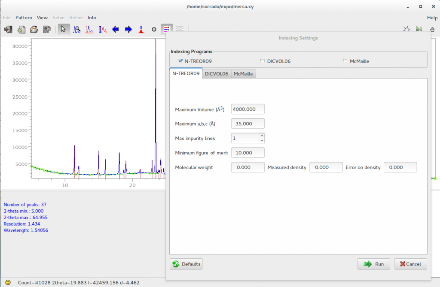Click the Error on density input field
The height and width of the screenshot is (287, 440).
click(x=400, y=167)
